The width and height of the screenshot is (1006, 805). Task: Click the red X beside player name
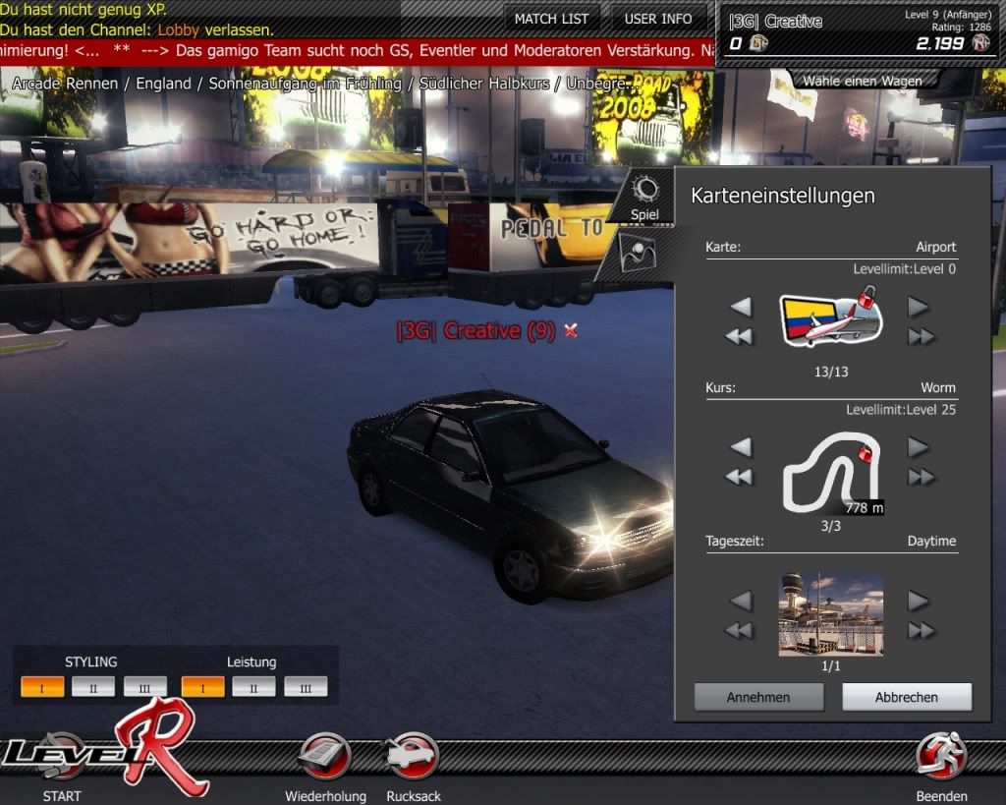point(571,331)
